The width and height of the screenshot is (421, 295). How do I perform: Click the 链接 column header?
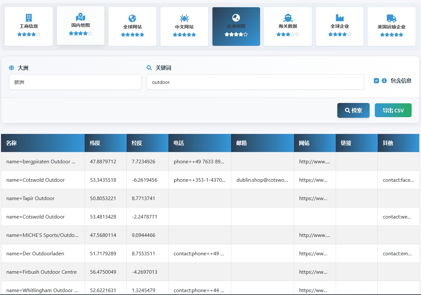click(x=357, y=143)
